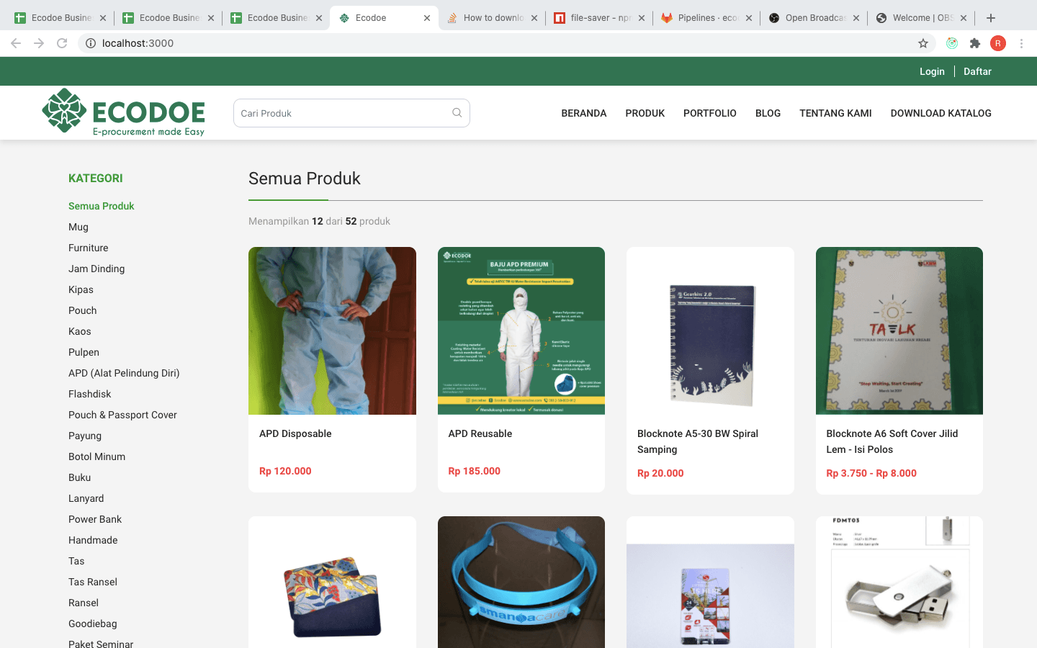Select the Power Bank category

click(95, 519)
